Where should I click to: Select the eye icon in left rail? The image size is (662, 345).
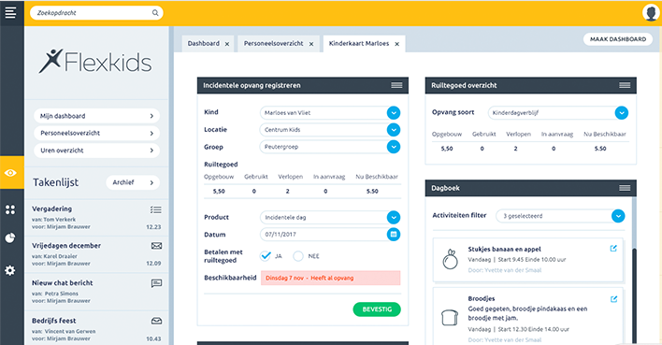[10, 173]
